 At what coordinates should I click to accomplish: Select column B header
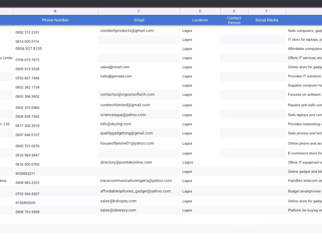55,11
